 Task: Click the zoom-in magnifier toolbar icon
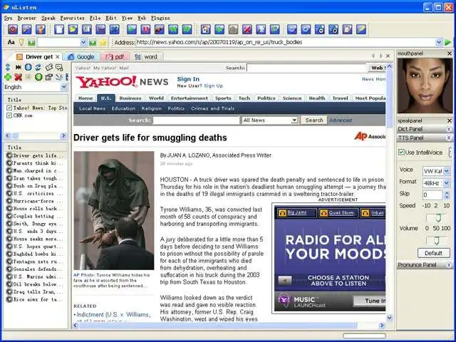333,29
